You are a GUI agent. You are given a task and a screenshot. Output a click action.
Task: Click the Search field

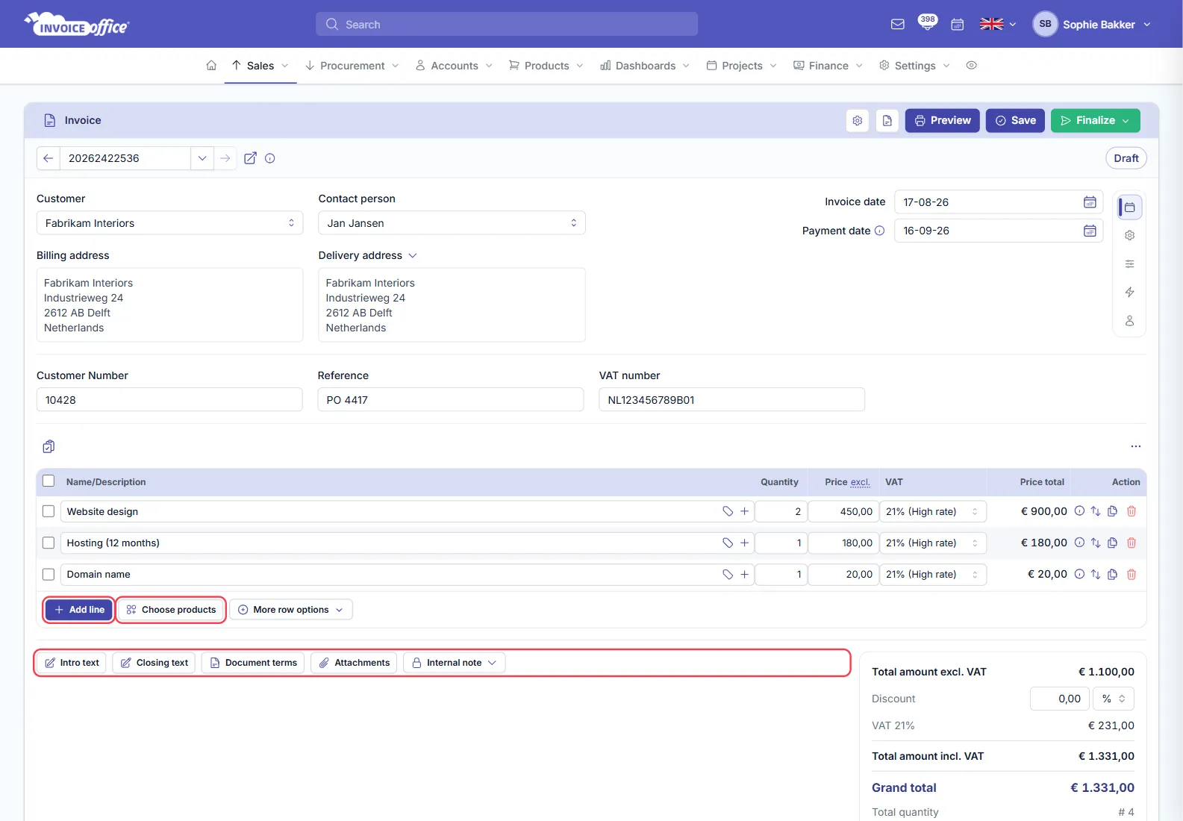507,25
